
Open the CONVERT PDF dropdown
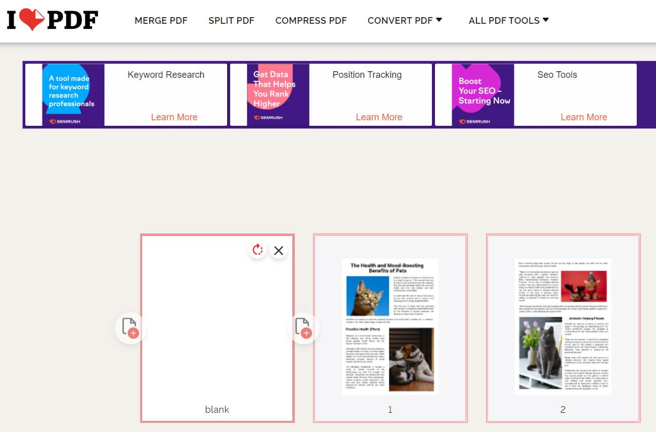coord(405,20)
